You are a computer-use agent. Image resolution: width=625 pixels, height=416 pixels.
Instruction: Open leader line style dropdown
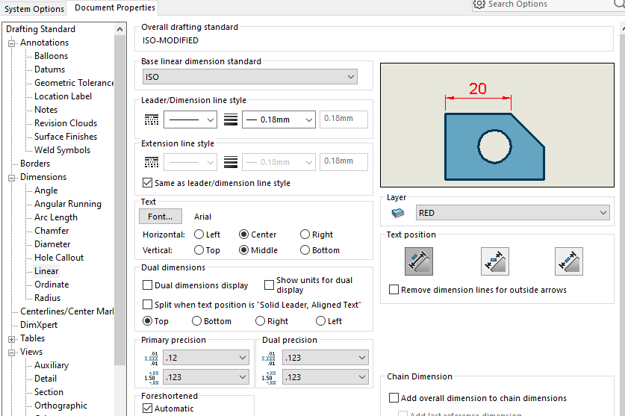click(x=190, y=119)
